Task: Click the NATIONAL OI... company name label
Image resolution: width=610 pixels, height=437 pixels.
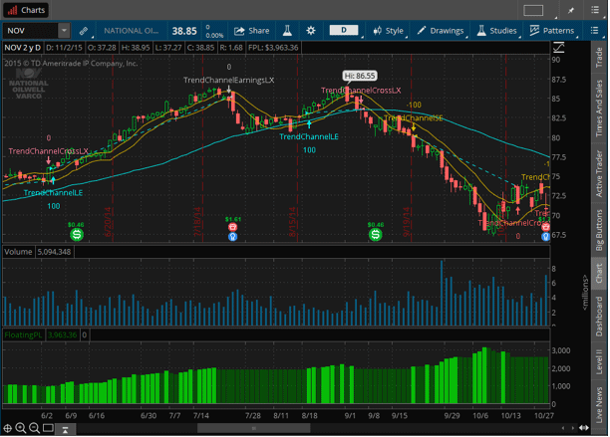Action: coord(132,31)
